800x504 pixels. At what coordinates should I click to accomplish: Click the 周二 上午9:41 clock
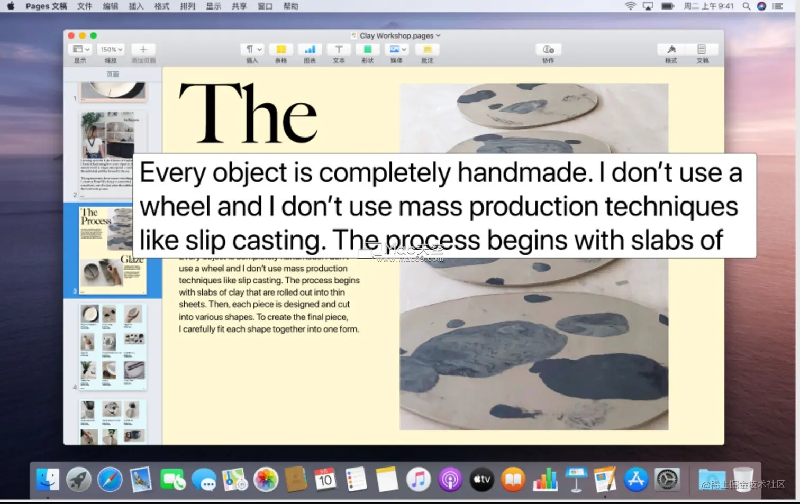(708, 6)
